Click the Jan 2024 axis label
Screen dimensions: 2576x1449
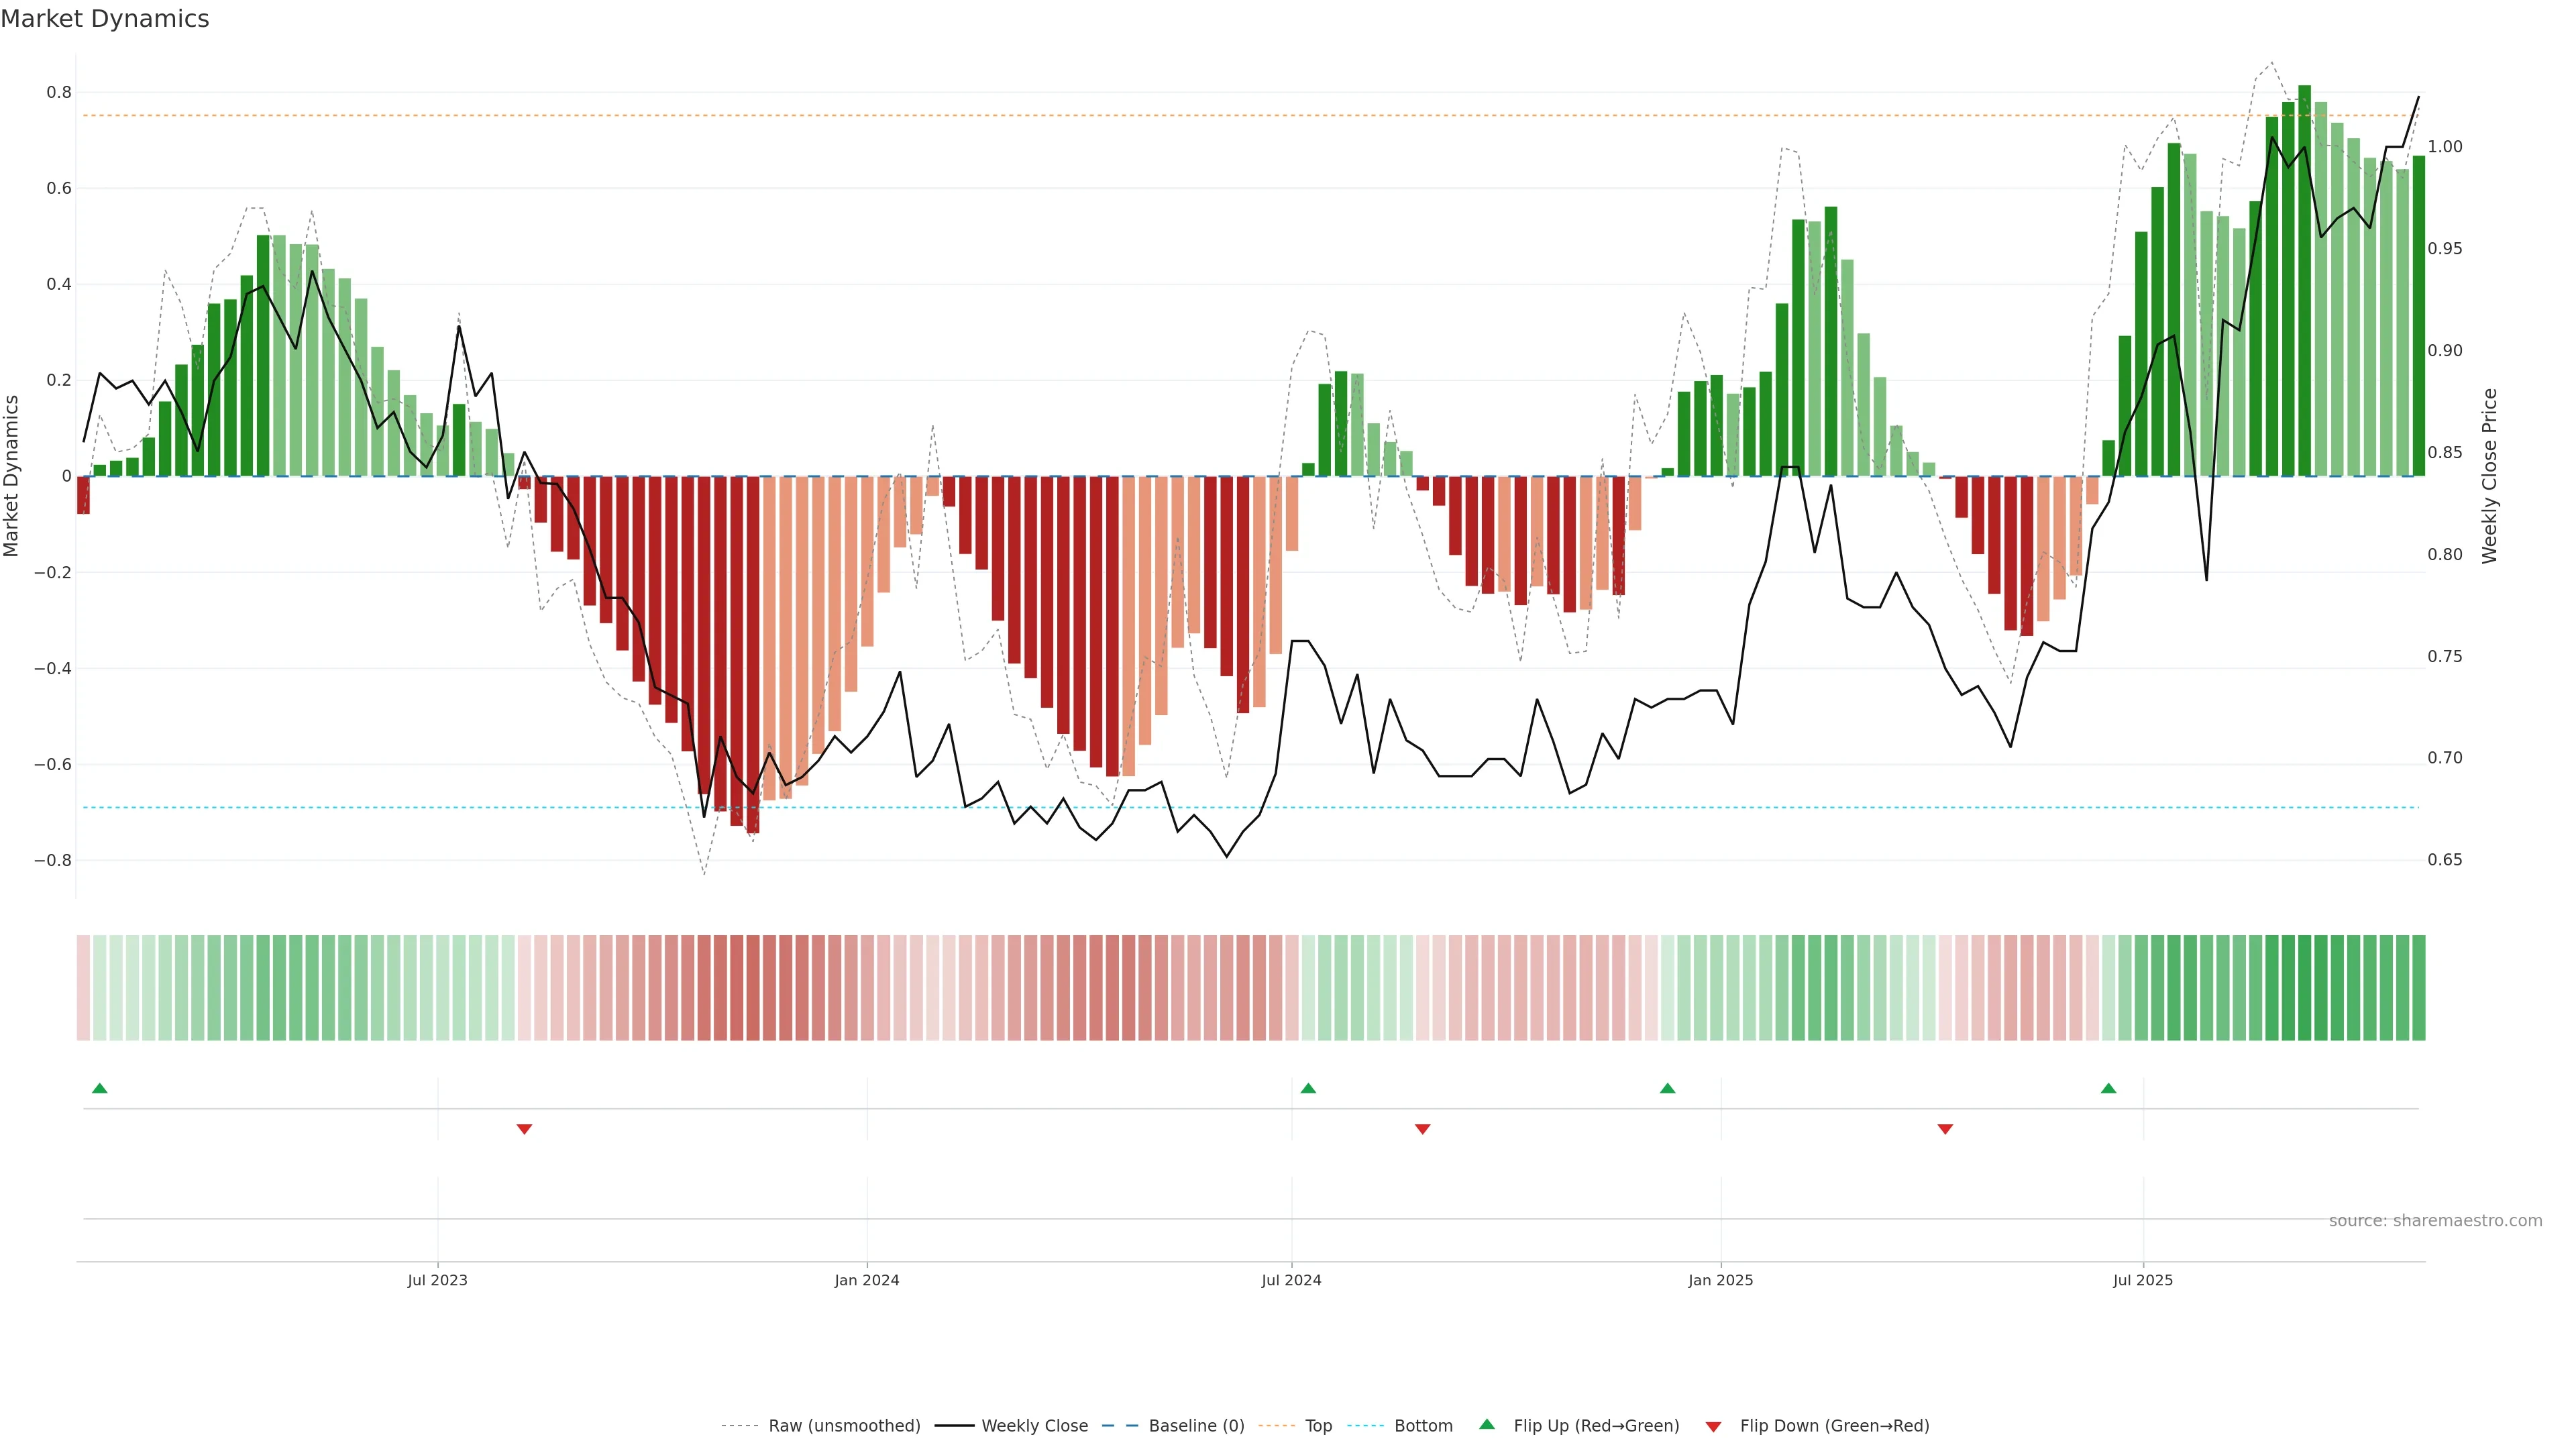[866, 1280]
